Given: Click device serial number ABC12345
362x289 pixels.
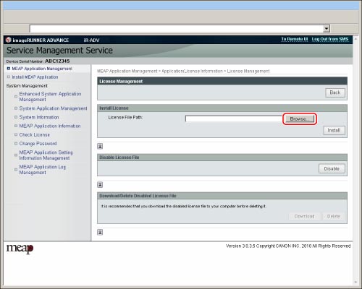Looking at the screenshot, I should click(57, 61).
